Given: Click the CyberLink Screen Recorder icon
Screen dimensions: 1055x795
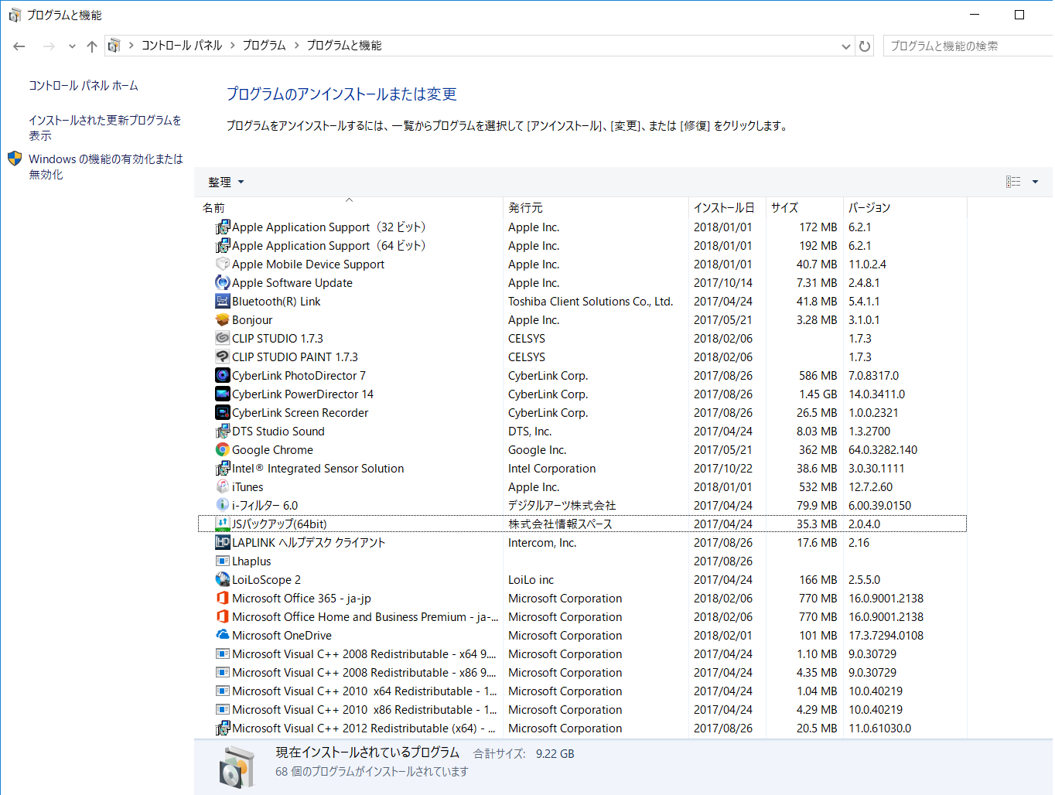Looking at the screenshot, I should click(x=223, y=413).
